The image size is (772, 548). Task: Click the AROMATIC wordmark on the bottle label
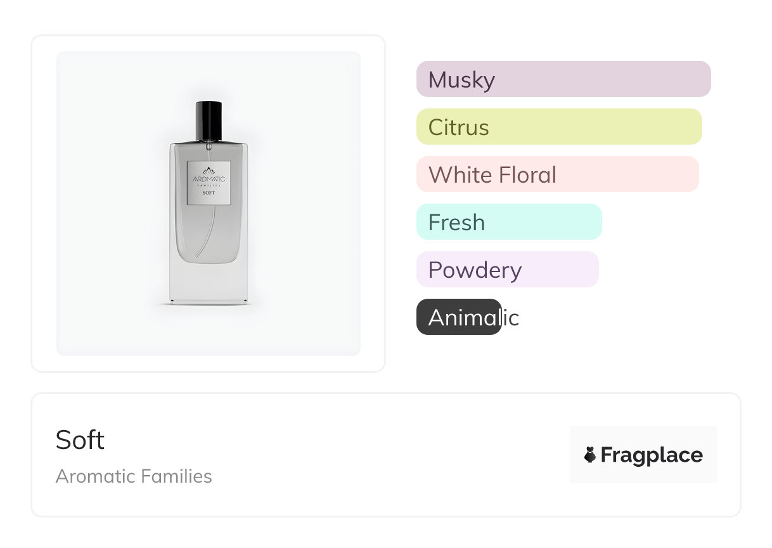pos(209,179)
